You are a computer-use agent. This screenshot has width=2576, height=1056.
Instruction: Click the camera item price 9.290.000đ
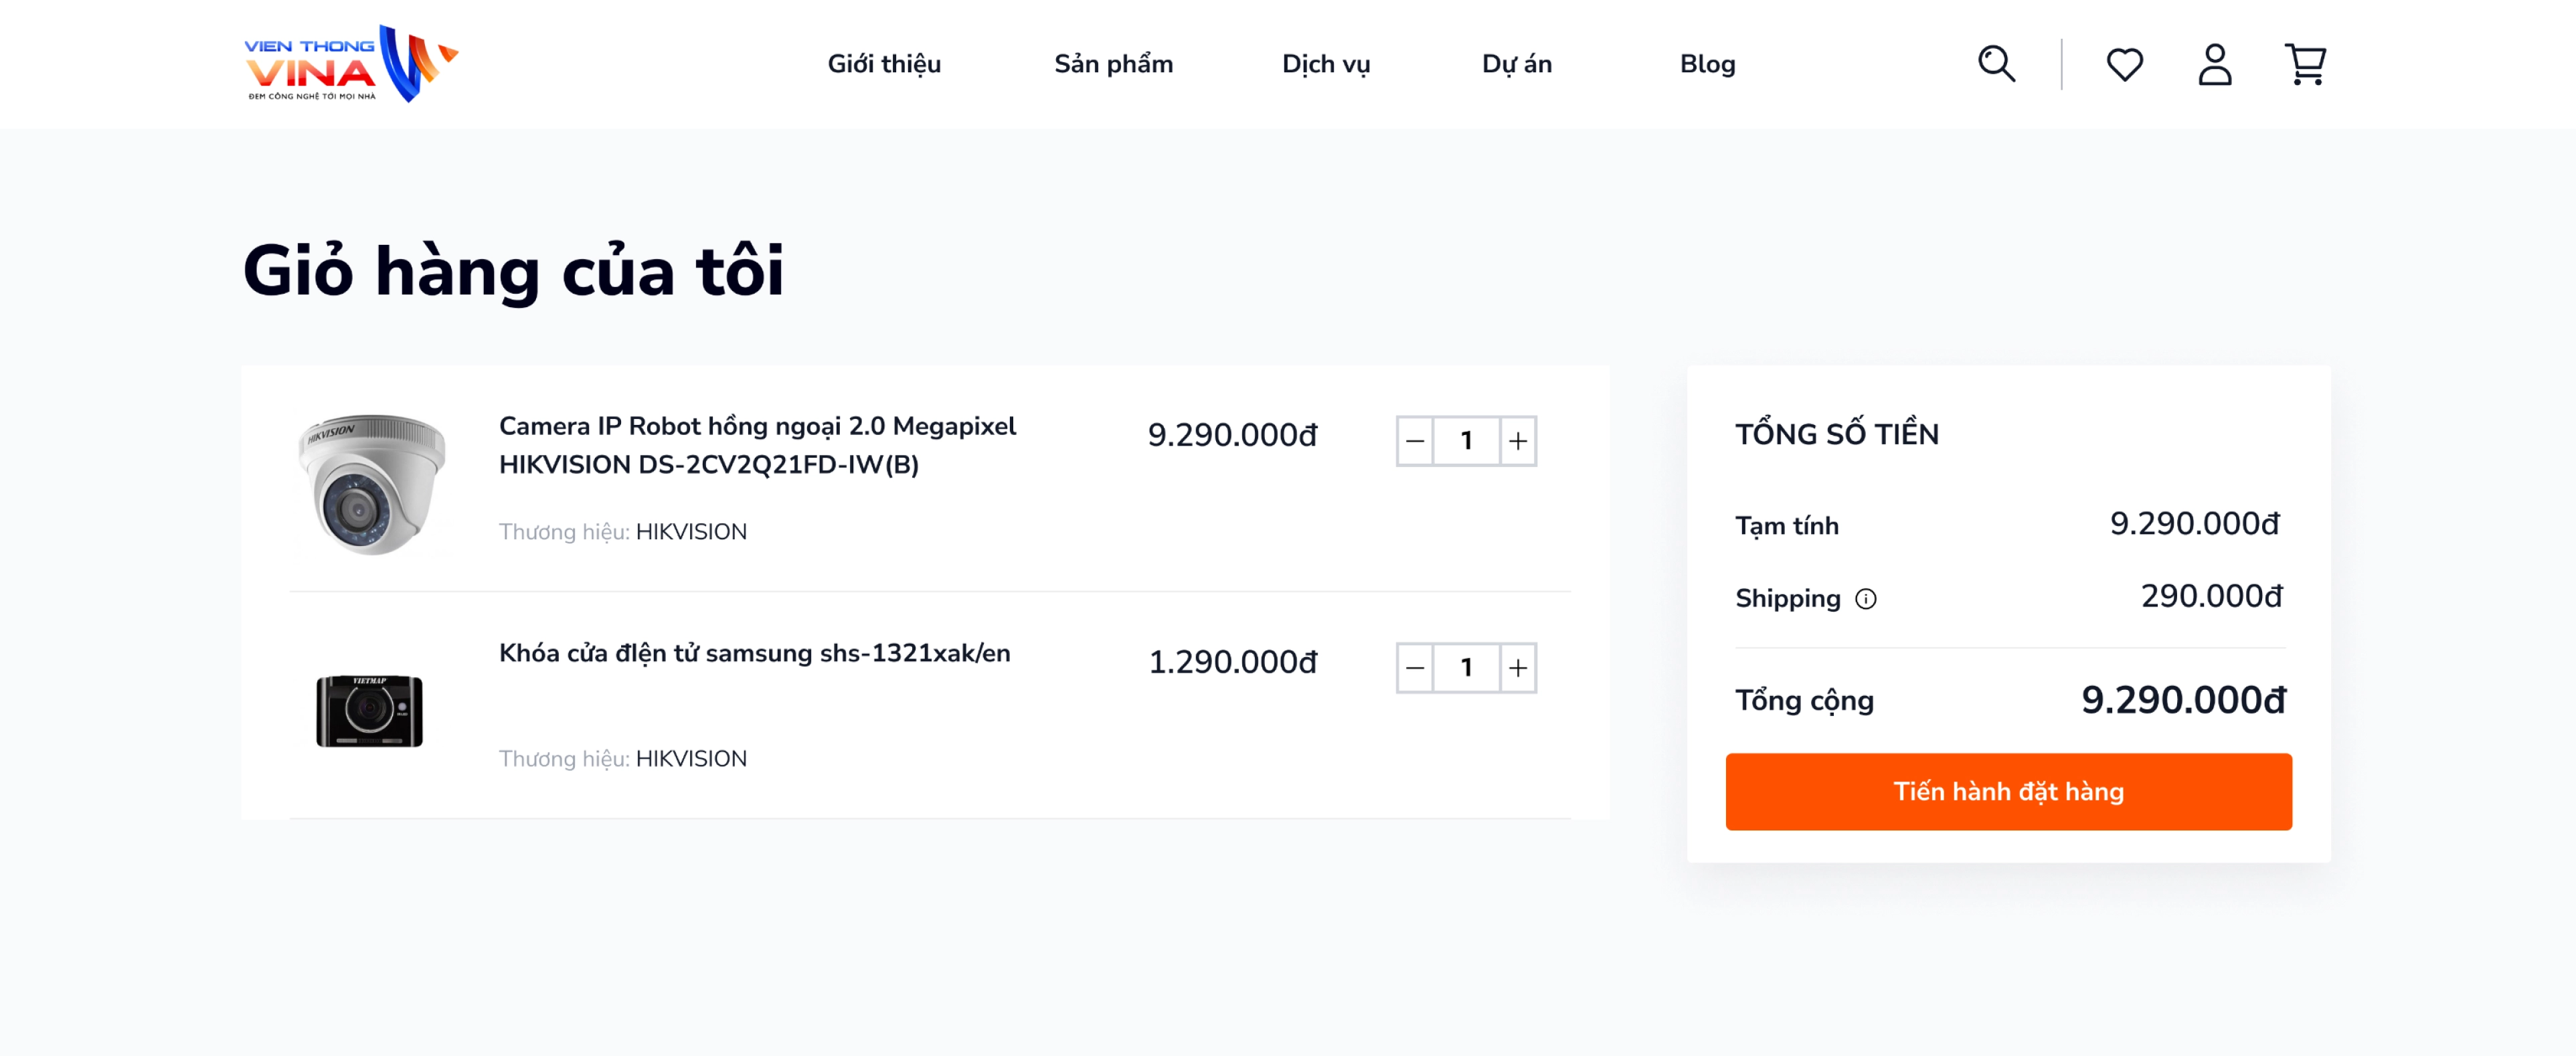point(1232,435)
